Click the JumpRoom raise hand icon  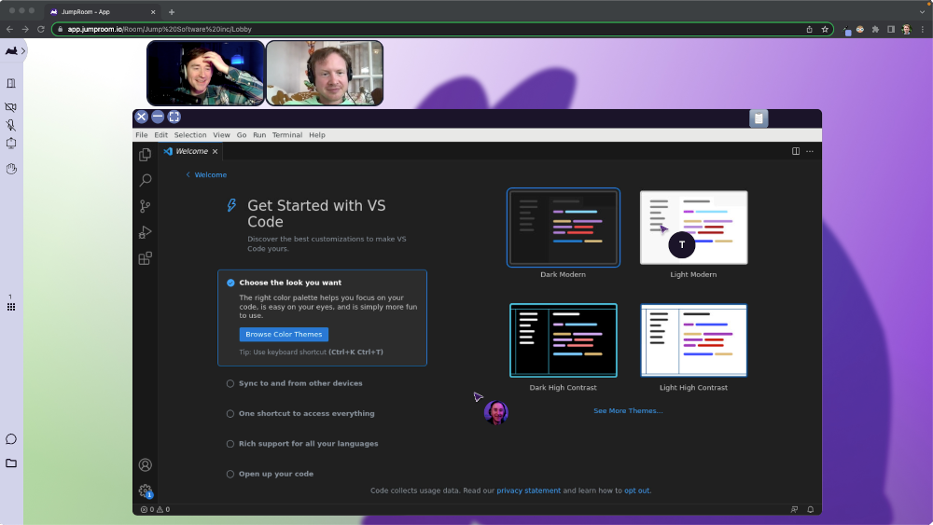[11, 169]
